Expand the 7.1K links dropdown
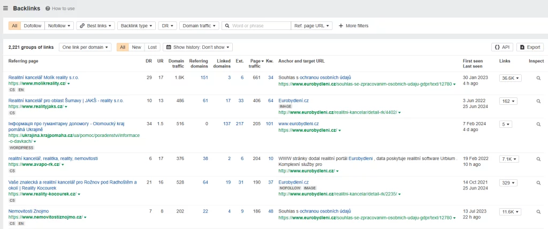Image resolution: width=548 pixels, height=229 pixels. (509, 159)
